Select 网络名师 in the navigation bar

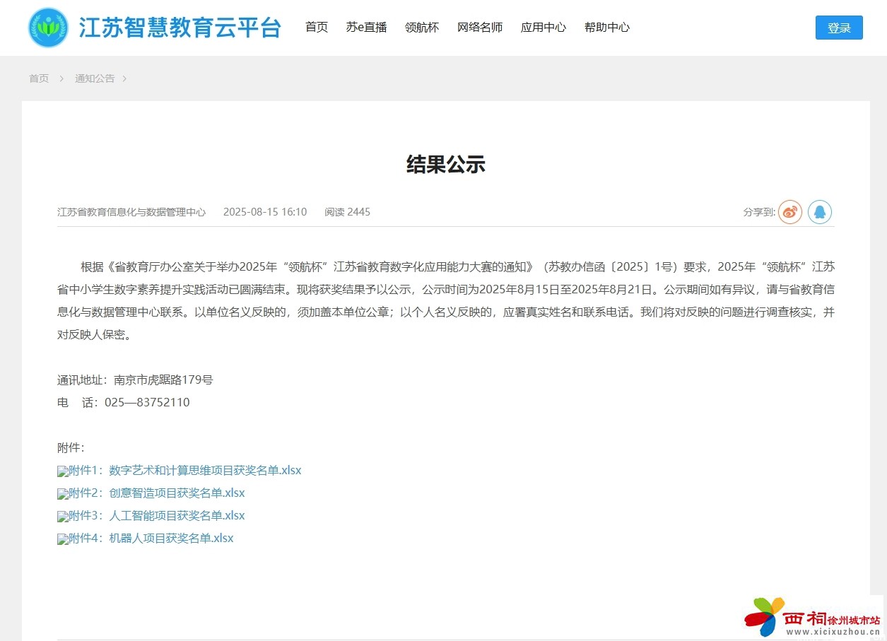click(480, 28)
